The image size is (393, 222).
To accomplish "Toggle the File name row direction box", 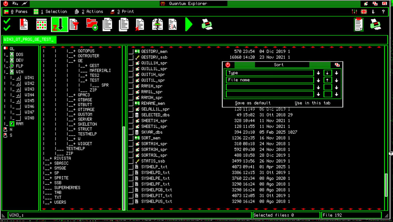I will pyautogui.click(x=328, y=80).
